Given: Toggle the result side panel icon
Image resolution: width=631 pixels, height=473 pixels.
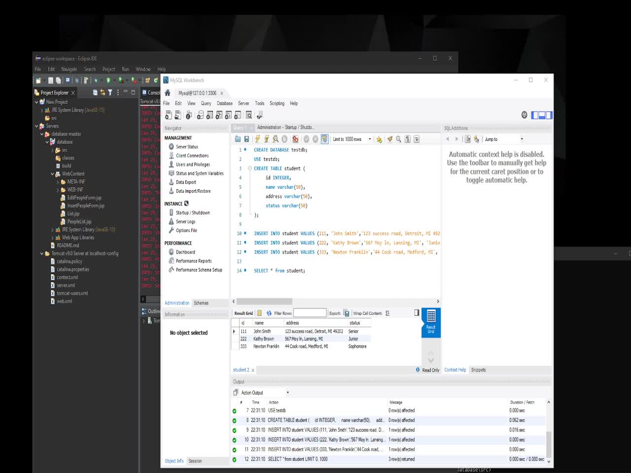Looking at the screenshot, I should [x=417, y=312].
